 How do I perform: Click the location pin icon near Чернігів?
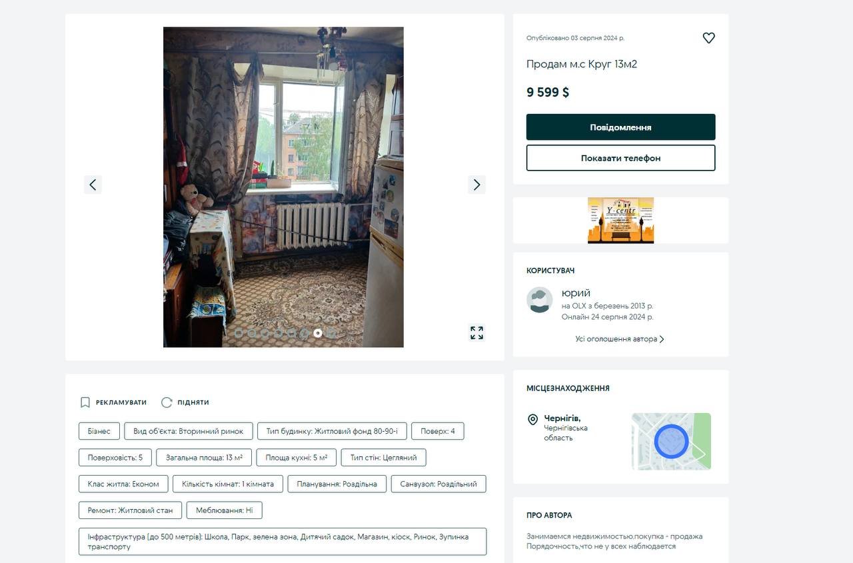click(532, 420)
